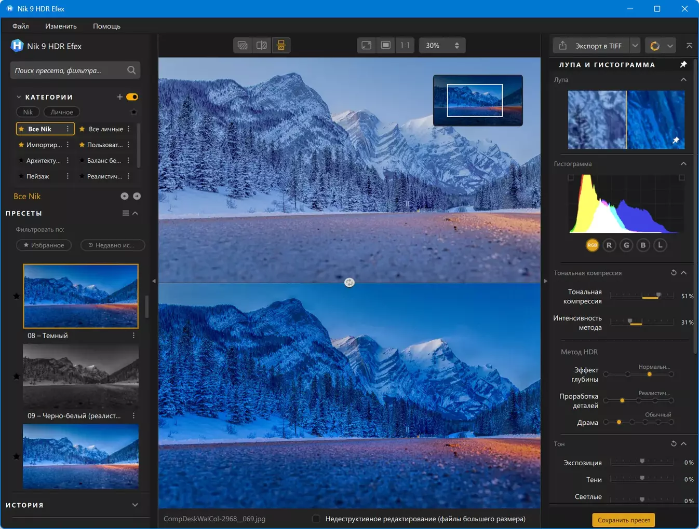699x529 pixels.
Task: Select the split preview compare icon
Action: point(262,46)
